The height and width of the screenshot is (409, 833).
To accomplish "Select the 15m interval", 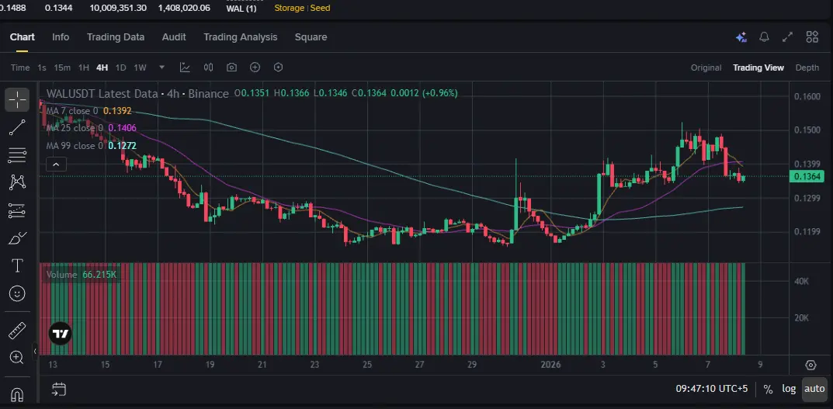I will pos(62,68).
